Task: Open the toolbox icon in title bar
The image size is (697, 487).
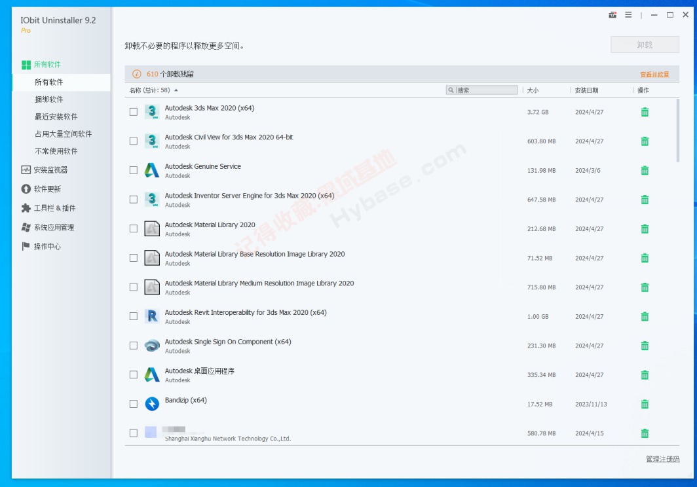Action: click(x=612, y=14)
